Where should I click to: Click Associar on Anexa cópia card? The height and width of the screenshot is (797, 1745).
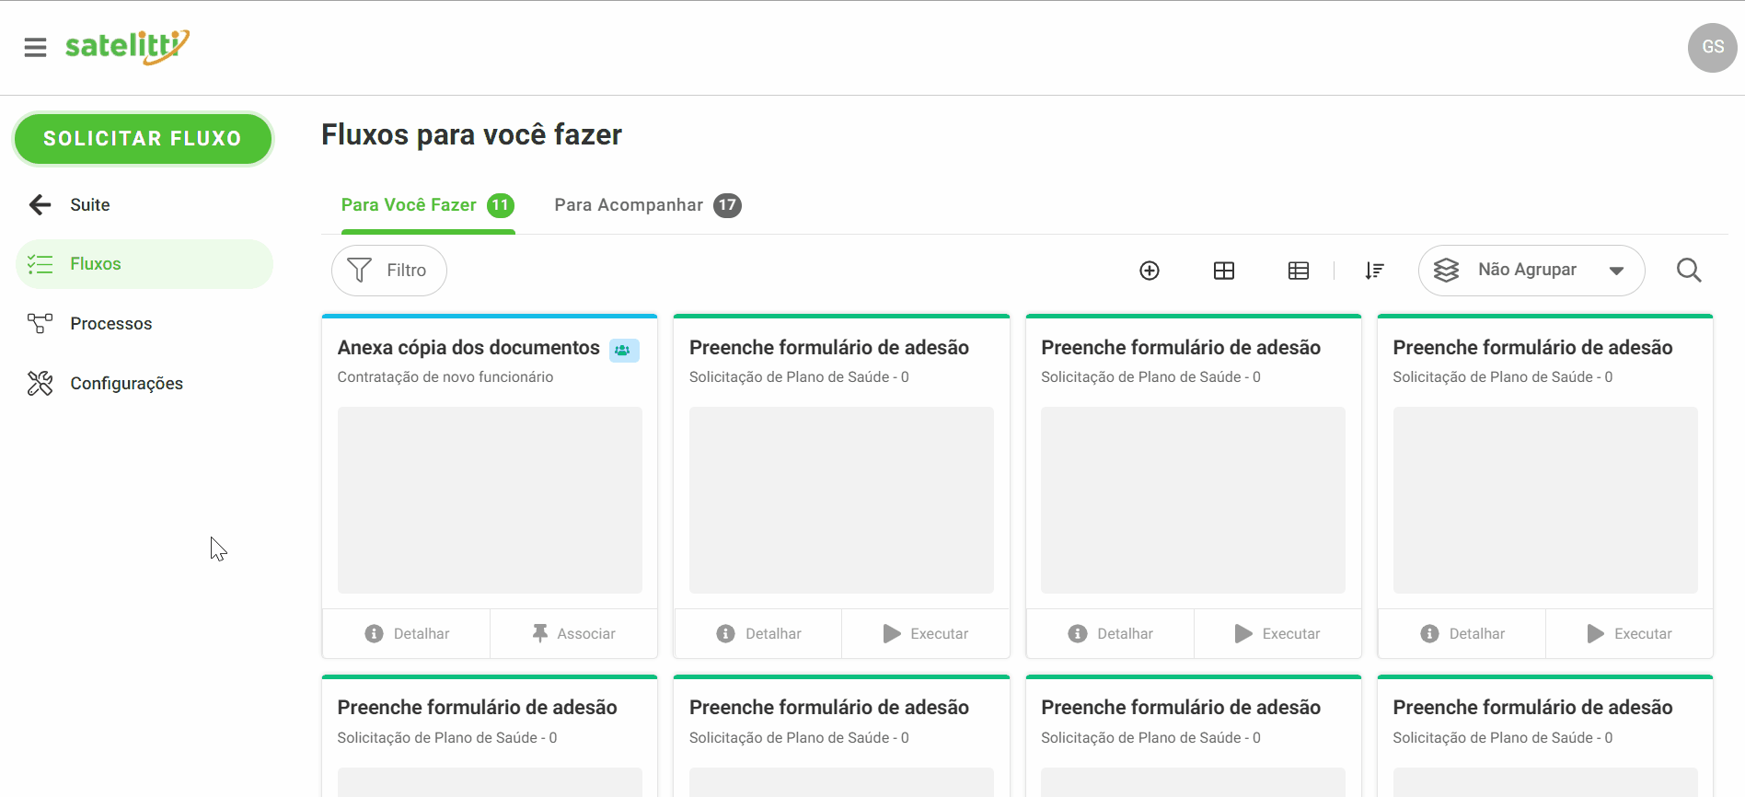pos(573,633)
